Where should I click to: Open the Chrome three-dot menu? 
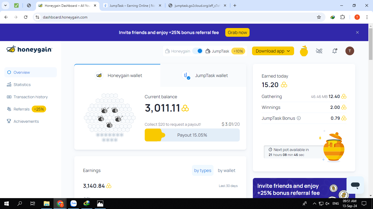coord(367,17)
